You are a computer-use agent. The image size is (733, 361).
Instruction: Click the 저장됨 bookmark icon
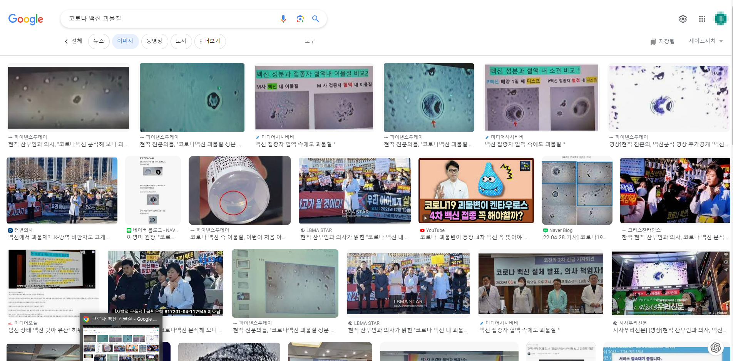click(x=653, y=41)
